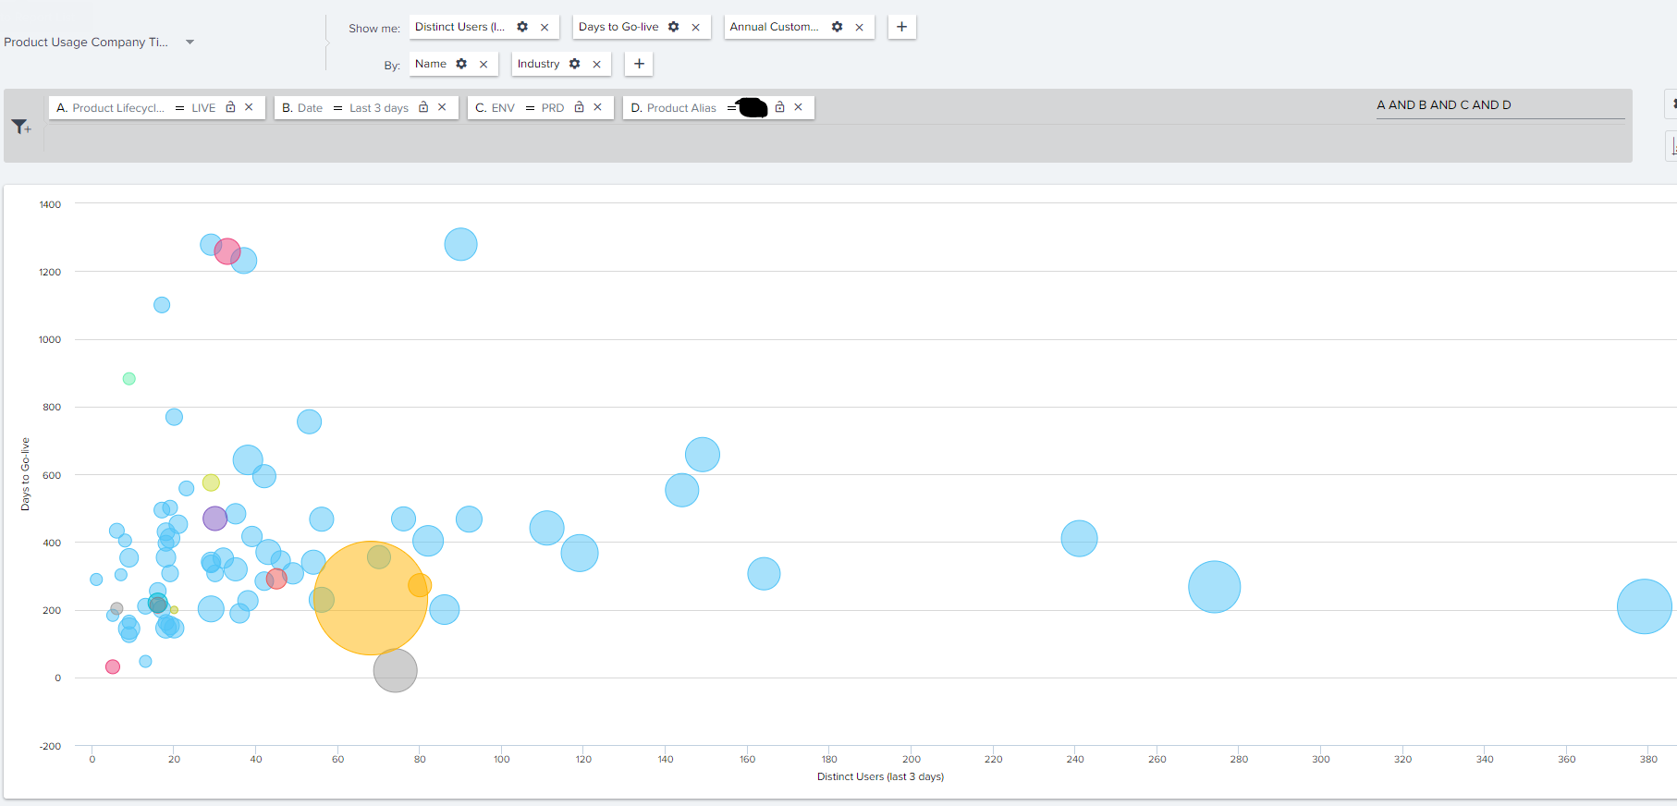Click the green bubble near 900 days

pos(129,379)
